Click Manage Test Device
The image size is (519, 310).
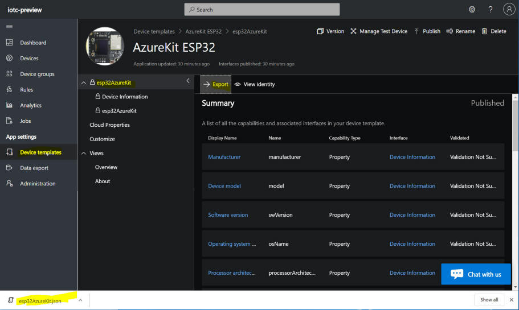click(379, 31)
